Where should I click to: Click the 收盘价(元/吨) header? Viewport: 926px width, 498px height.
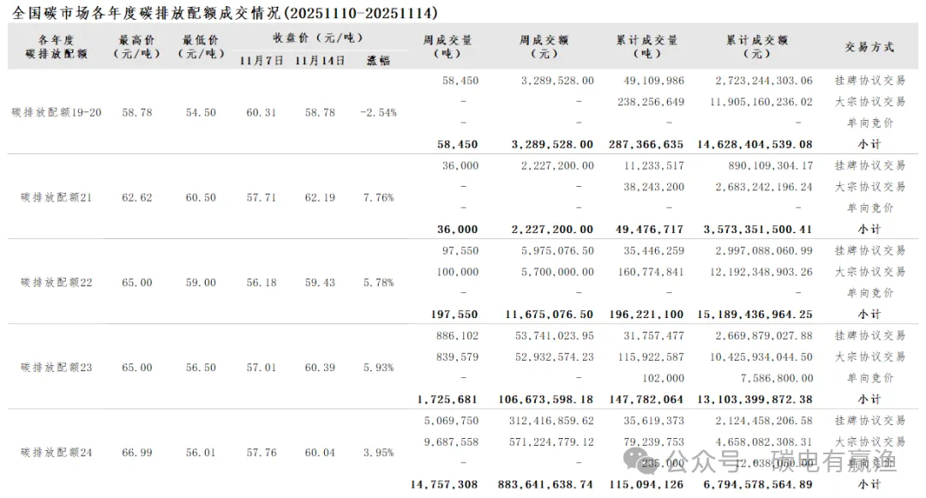pyautogui.click(x=317, y=38)
